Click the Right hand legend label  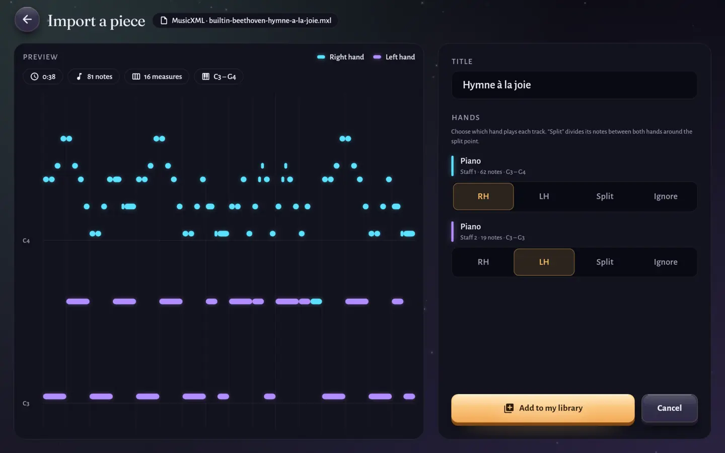(346, 57)
